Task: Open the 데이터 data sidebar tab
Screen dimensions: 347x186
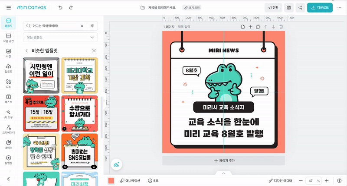Action: click(8, 145)
